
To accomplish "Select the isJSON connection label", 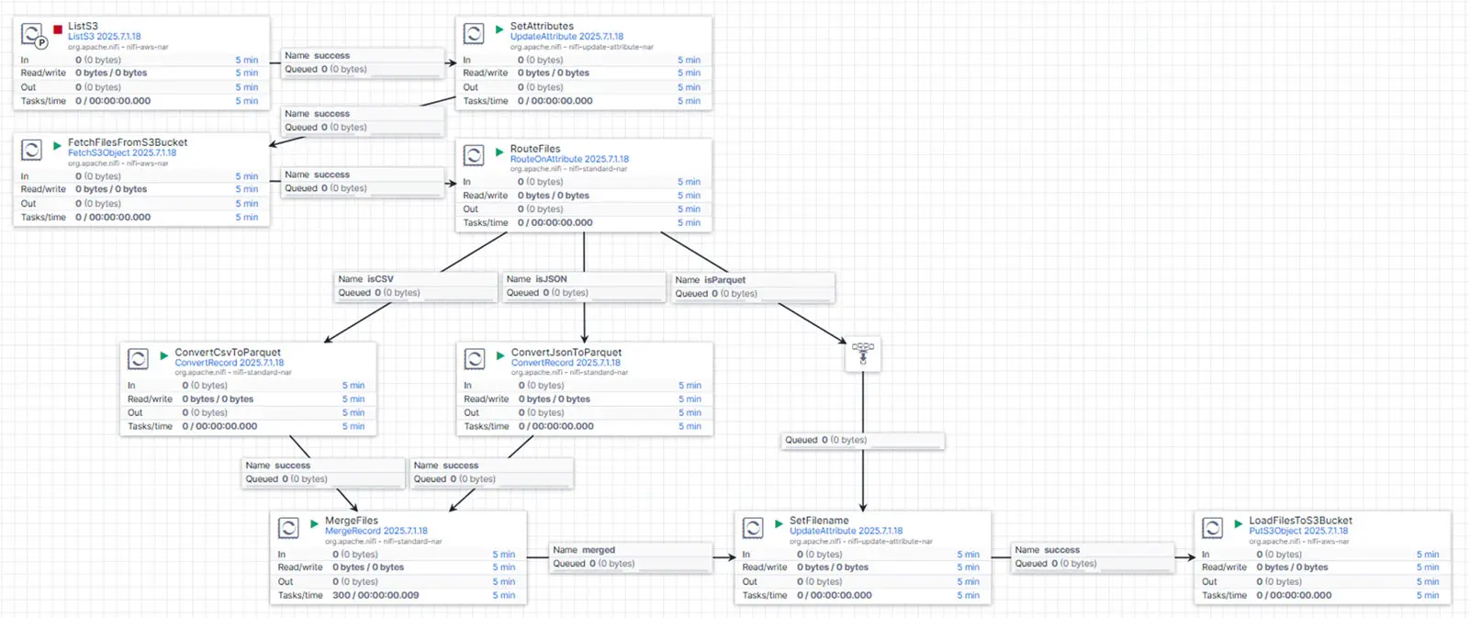I will coord(584,286).
